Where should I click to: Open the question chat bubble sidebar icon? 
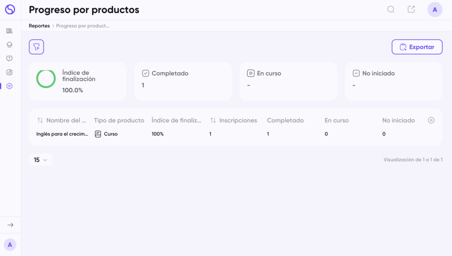pos(10,59)
